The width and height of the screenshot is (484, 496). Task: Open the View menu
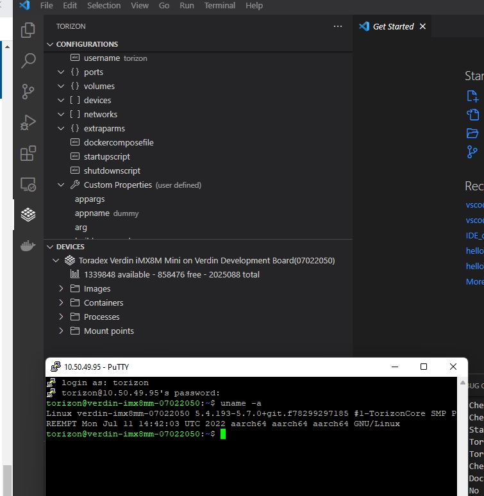(140, 6)
